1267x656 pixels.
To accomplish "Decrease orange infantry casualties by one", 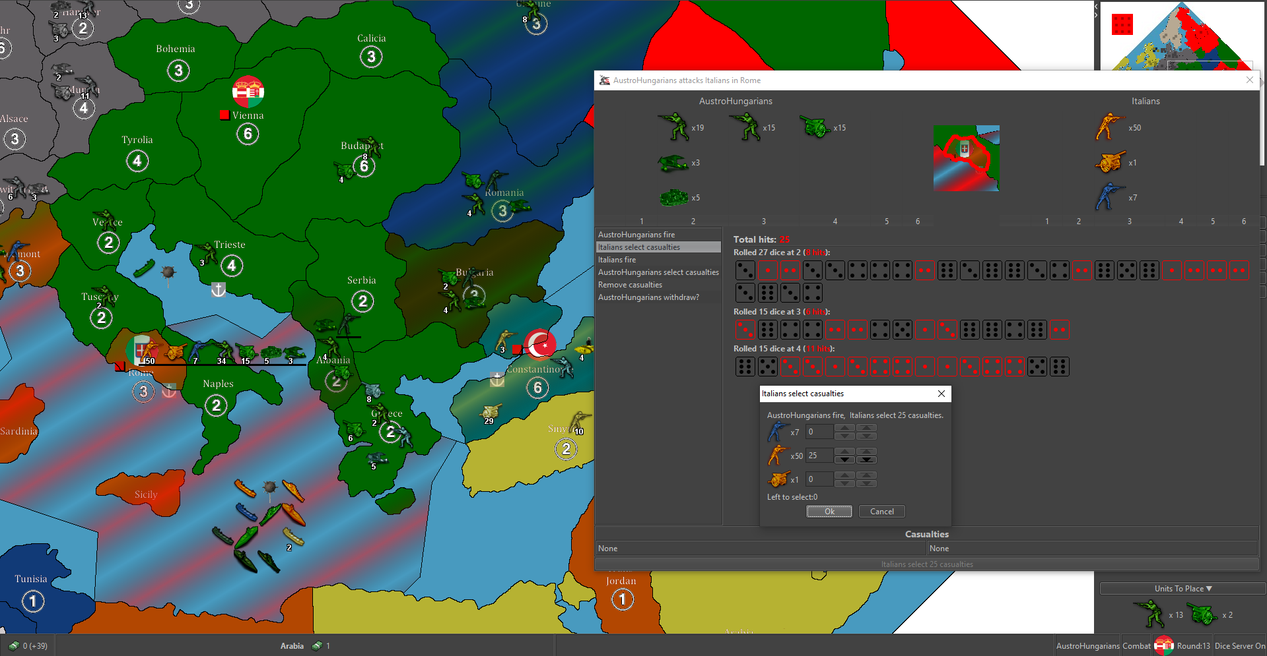I will (x=844, y=460).
